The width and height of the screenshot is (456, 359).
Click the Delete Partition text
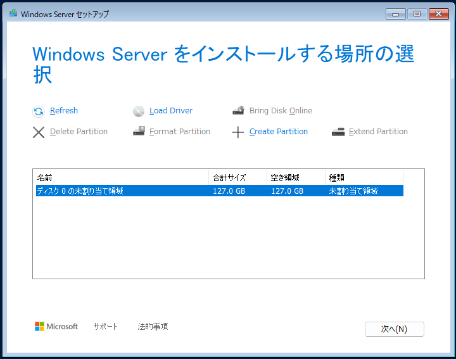click(x=79, y=132)
